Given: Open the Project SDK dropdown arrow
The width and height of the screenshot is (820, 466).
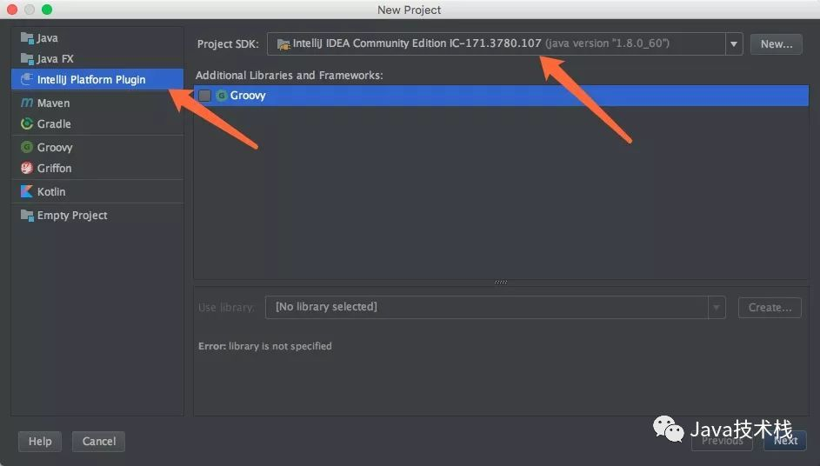Looking at the screenshot, I should pos(734,44).
